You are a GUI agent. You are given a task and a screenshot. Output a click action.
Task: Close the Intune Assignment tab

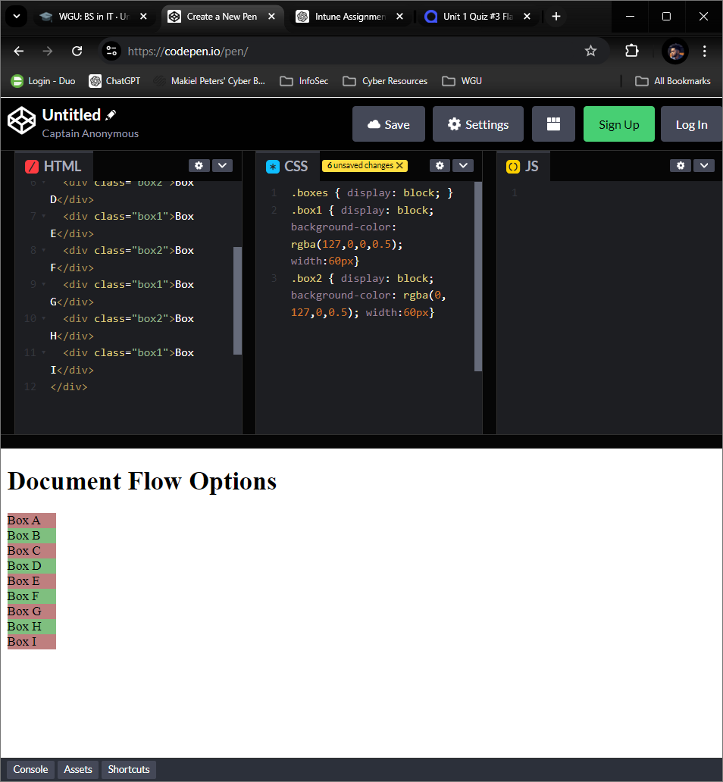pos(399,17)
